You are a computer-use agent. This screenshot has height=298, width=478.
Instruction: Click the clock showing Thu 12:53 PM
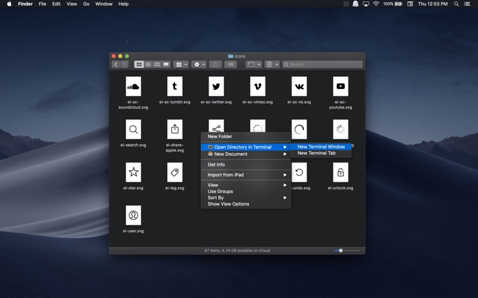click(433, 4)
